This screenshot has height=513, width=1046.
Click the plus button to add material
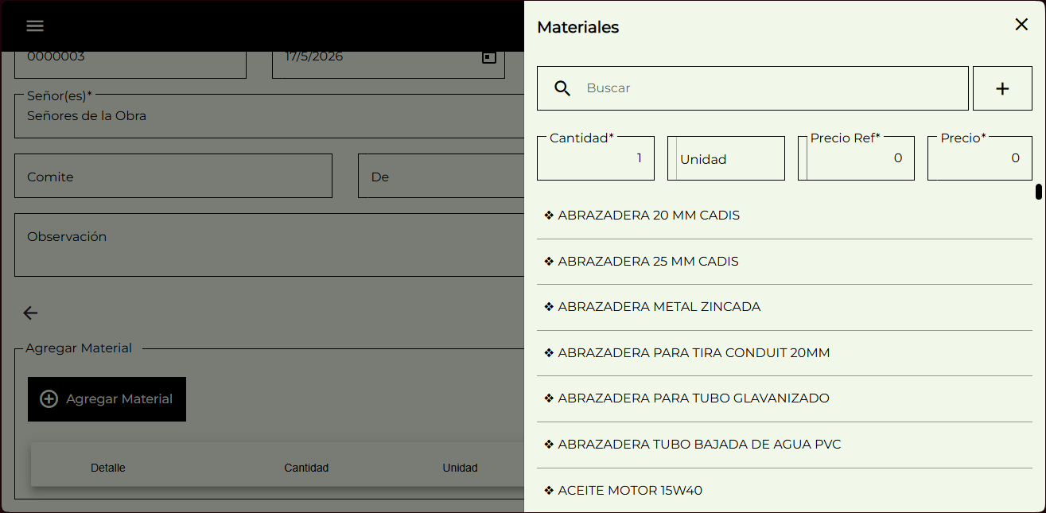(x=1002, y=88)
